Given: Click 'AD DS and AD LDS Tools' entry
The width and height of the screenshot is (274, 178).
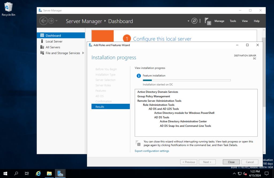Looking at the screenshot, I should click(164, 109).
